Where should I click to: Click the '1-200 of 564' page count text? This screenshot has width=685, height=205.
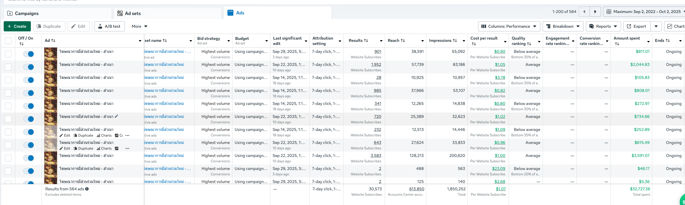pos(564,12)
